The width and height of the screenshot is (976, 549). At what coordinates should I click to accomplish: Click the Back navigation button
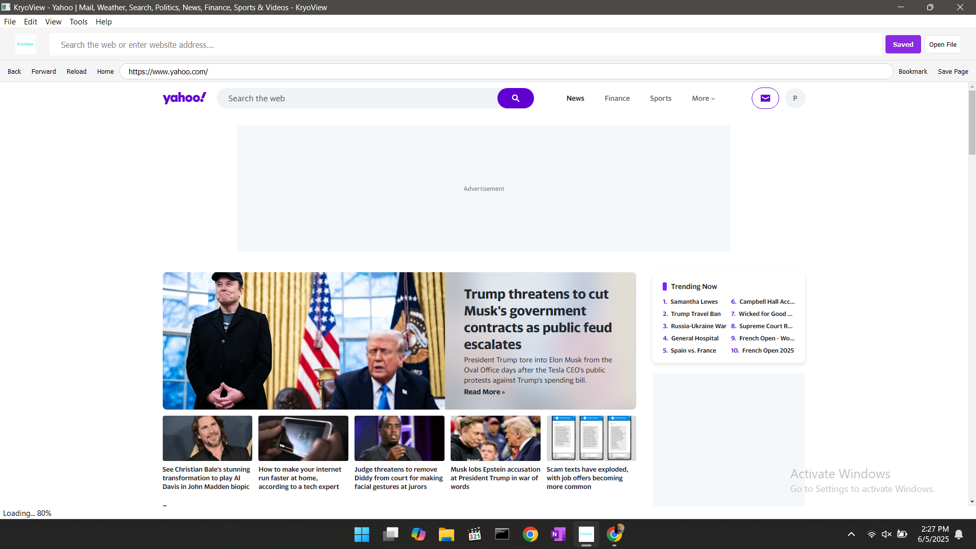coord(14,71)
